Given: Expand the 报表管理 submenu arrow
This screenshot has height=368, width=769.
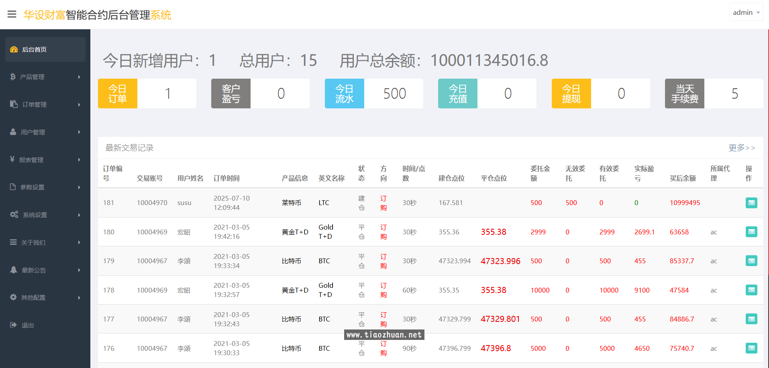Looking at the screenshot, I should (x=79, y=160).
